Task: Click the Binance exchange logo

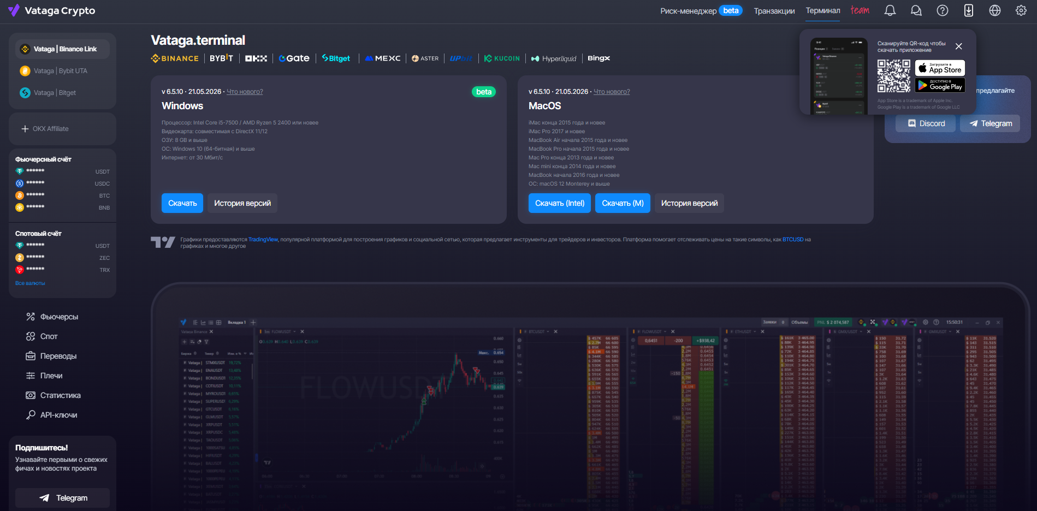Action: [x=175, y=58]
